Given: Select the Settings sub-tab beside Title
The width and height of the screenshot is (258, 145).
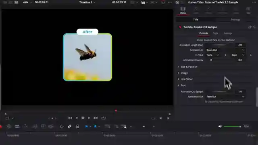Looking at the screenshot, I should coord(235,19).
